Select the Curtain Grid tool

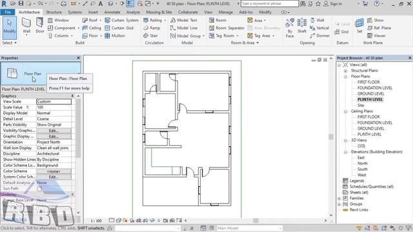pos(119,28)
